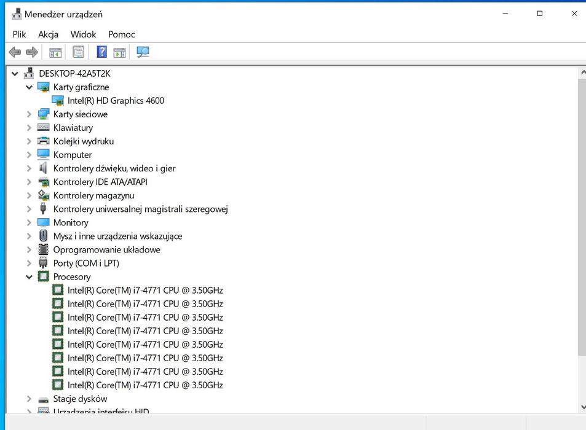
Task: Click the Oprogramowanie układowe chip icon
Action: pos(44,249)
